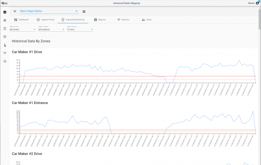The width and height of the screenshot is (261, 165).
Task: Open the grid apps icon beside the search field
Action: pos(84,11)
